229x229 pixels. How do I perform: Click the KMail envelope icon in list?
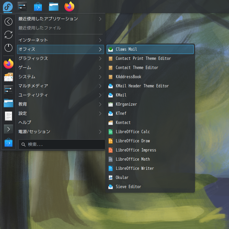tap(111, 95)
